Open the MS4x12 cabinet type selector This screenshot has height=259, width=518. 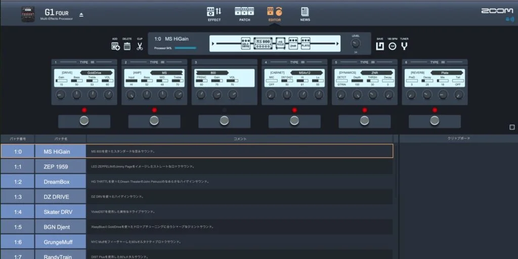(307, 73)
